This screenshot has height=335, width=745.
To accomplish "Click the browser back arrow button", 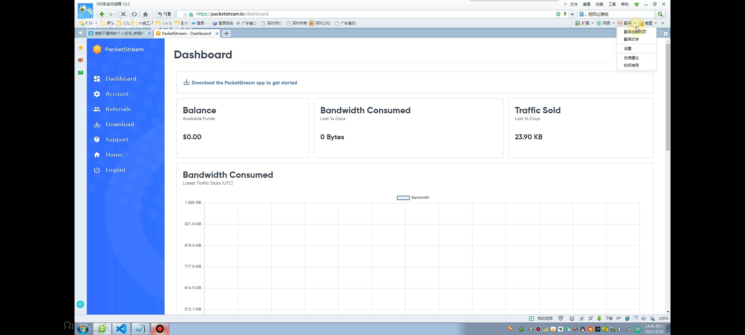I will (102, 14).
